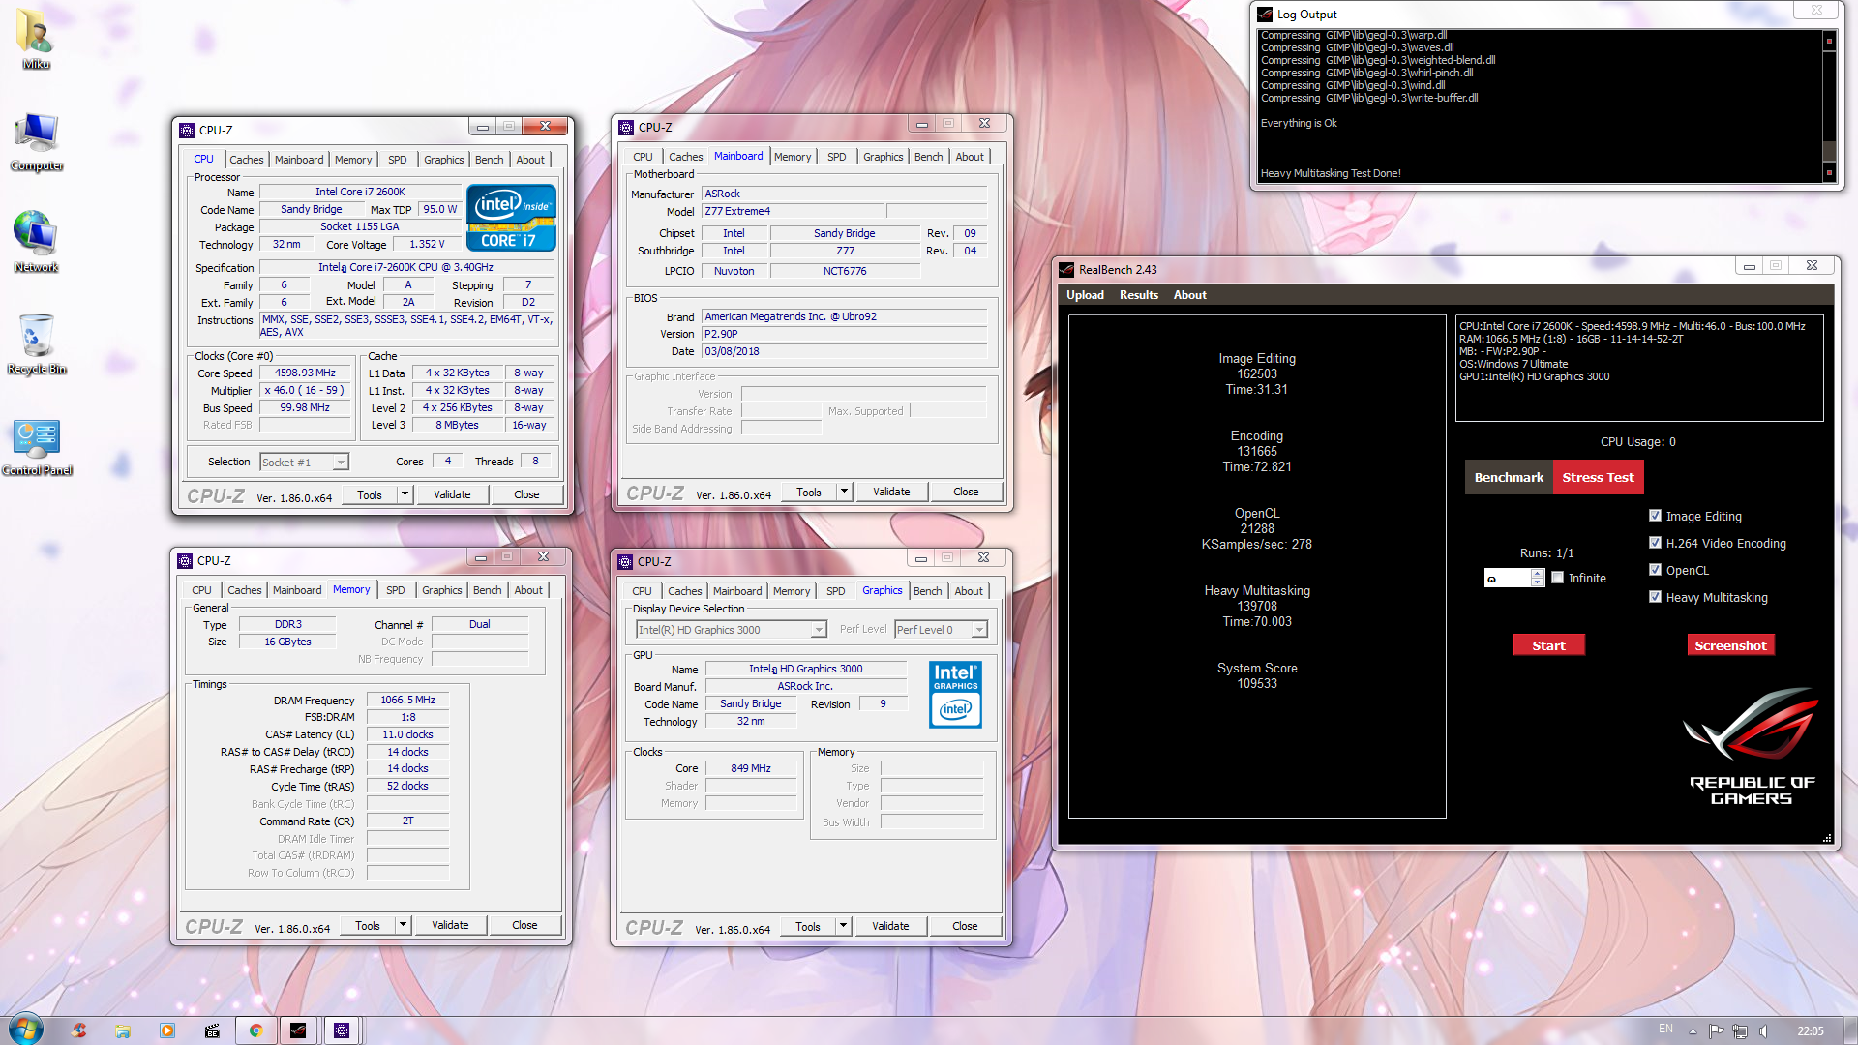Click the Screenshot button in RealBench
1858x1045 pixels.
(1730, 645)
